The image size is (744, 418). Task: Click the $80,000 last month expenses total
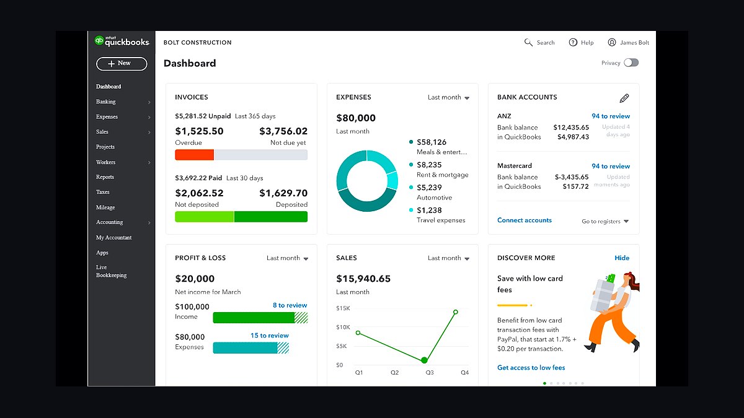click(356, 118)
